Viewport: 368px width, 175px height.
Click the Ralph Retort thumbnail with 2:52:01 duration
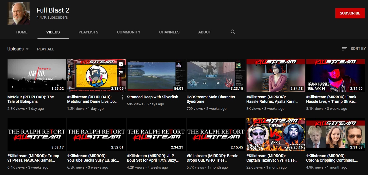[x=97, y=134]
